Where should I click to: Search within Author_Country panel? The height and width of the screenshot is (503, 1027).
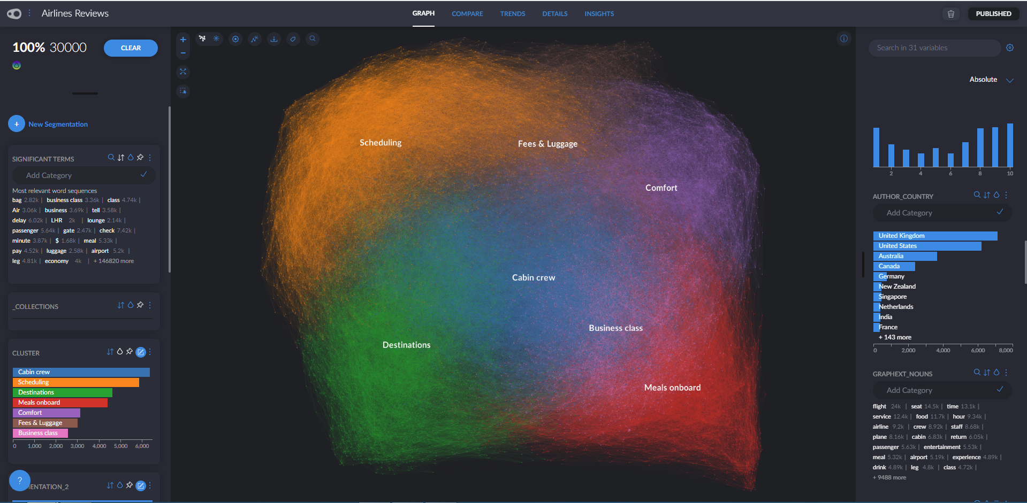coord(977,195)
